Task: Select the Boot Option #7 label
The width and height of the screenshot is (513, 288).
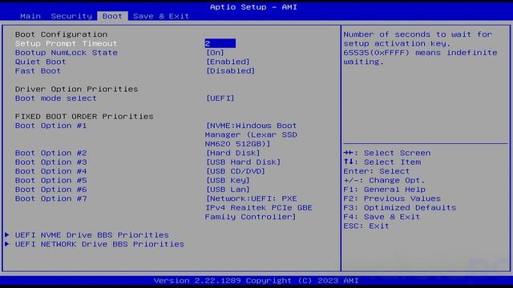Action: (x=50, y=198)
